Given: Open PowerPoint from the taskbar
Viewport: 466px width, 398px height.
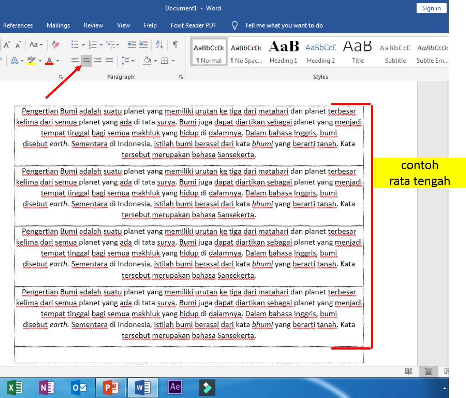Looking at the screenshot, I should [x=111, y=388].
